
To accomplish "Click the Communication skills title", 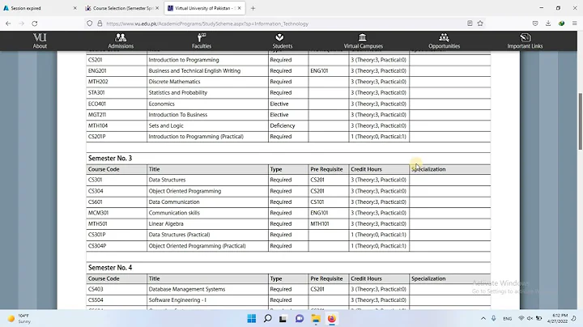I will tap(174, 213).
